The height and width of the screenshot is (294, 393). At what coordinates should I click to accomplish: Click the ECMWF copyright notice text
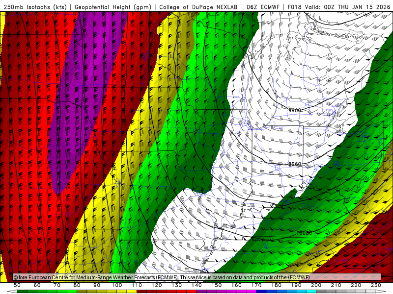(162, 277)
